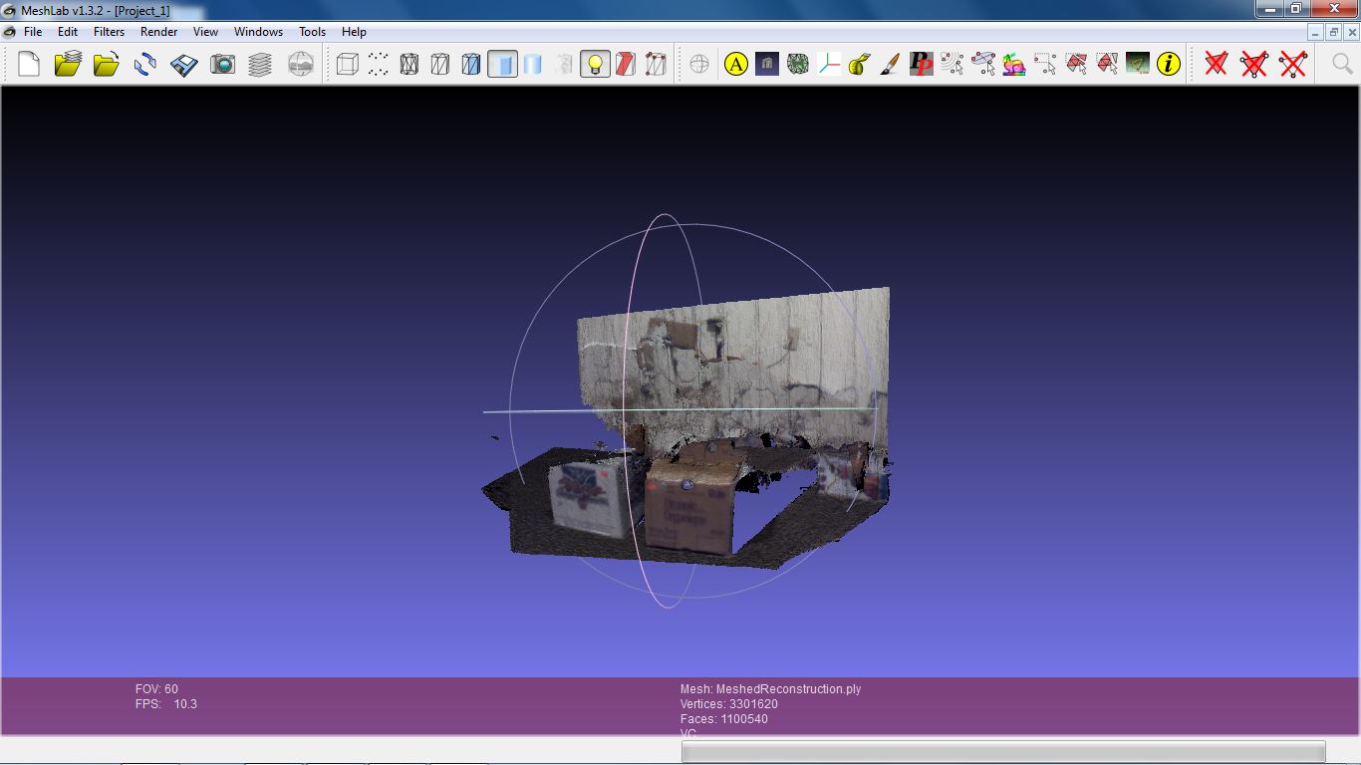Open the Filters menu
This screenshot has width=1361, height=765.
point(109,32)
